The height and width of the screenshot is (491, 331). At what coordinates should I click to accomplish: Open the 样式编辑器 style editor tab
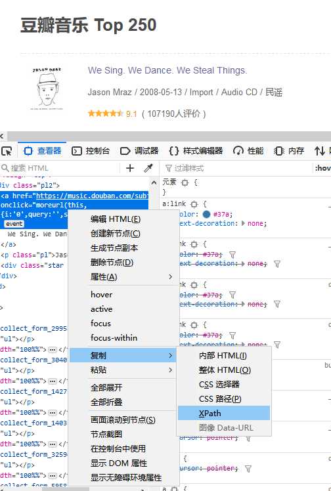pos(196,151)
